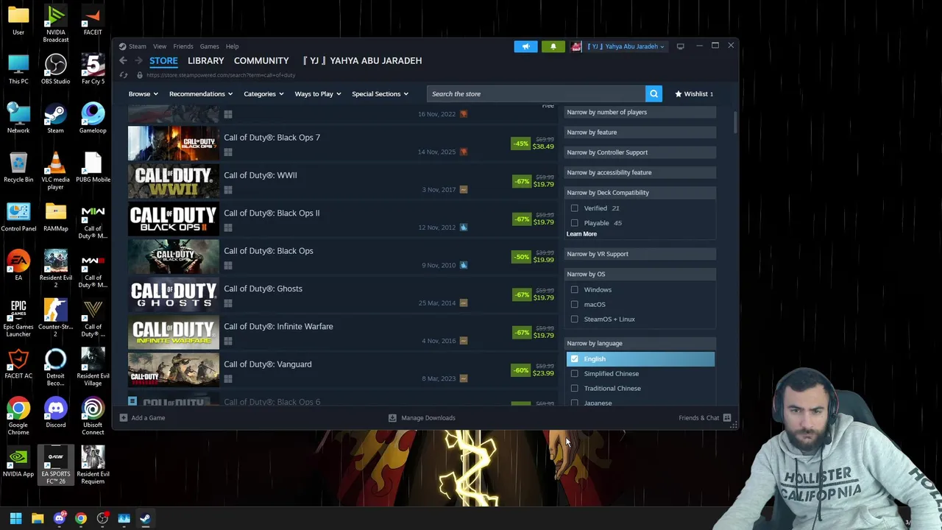Open the Games menu
Viewport: 942px width, 530px height.
click(x=209, y=46)
